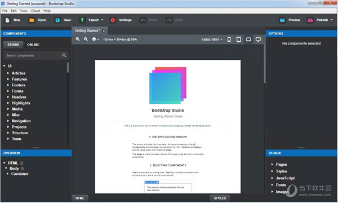Click the Bootstrap Studio logo on the page
Viewport: 338px width, 203px height.
click(x=168, y=85)
